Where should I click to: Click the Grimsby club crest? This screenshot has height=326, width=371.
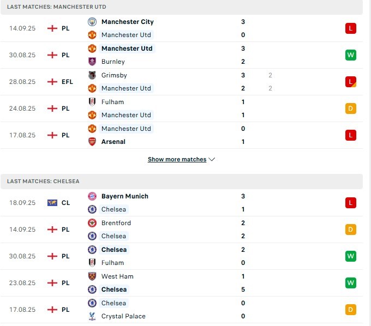click(x=92, y=75)
